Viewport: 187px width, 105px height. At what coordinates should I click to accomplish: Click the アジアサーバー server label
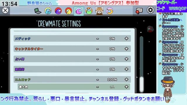click(167, 3)
